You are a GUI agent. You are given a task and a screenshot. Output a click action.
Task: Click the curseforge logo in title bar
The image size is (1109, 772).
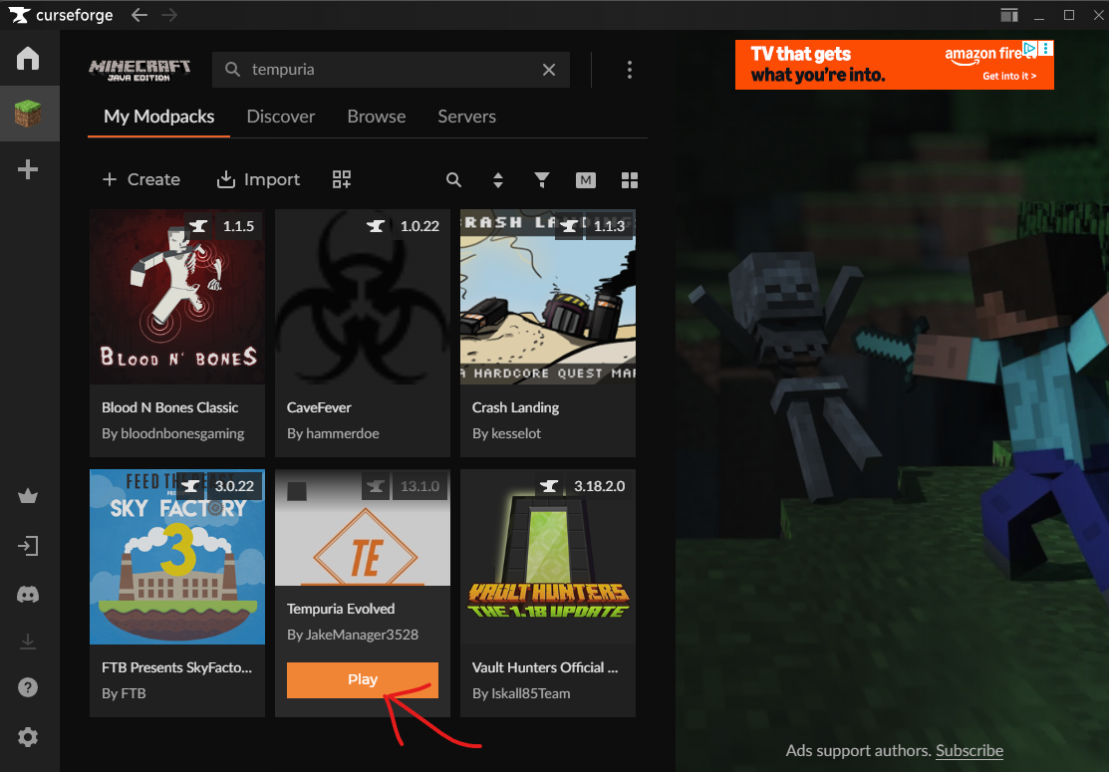click(x=61, y=15)
